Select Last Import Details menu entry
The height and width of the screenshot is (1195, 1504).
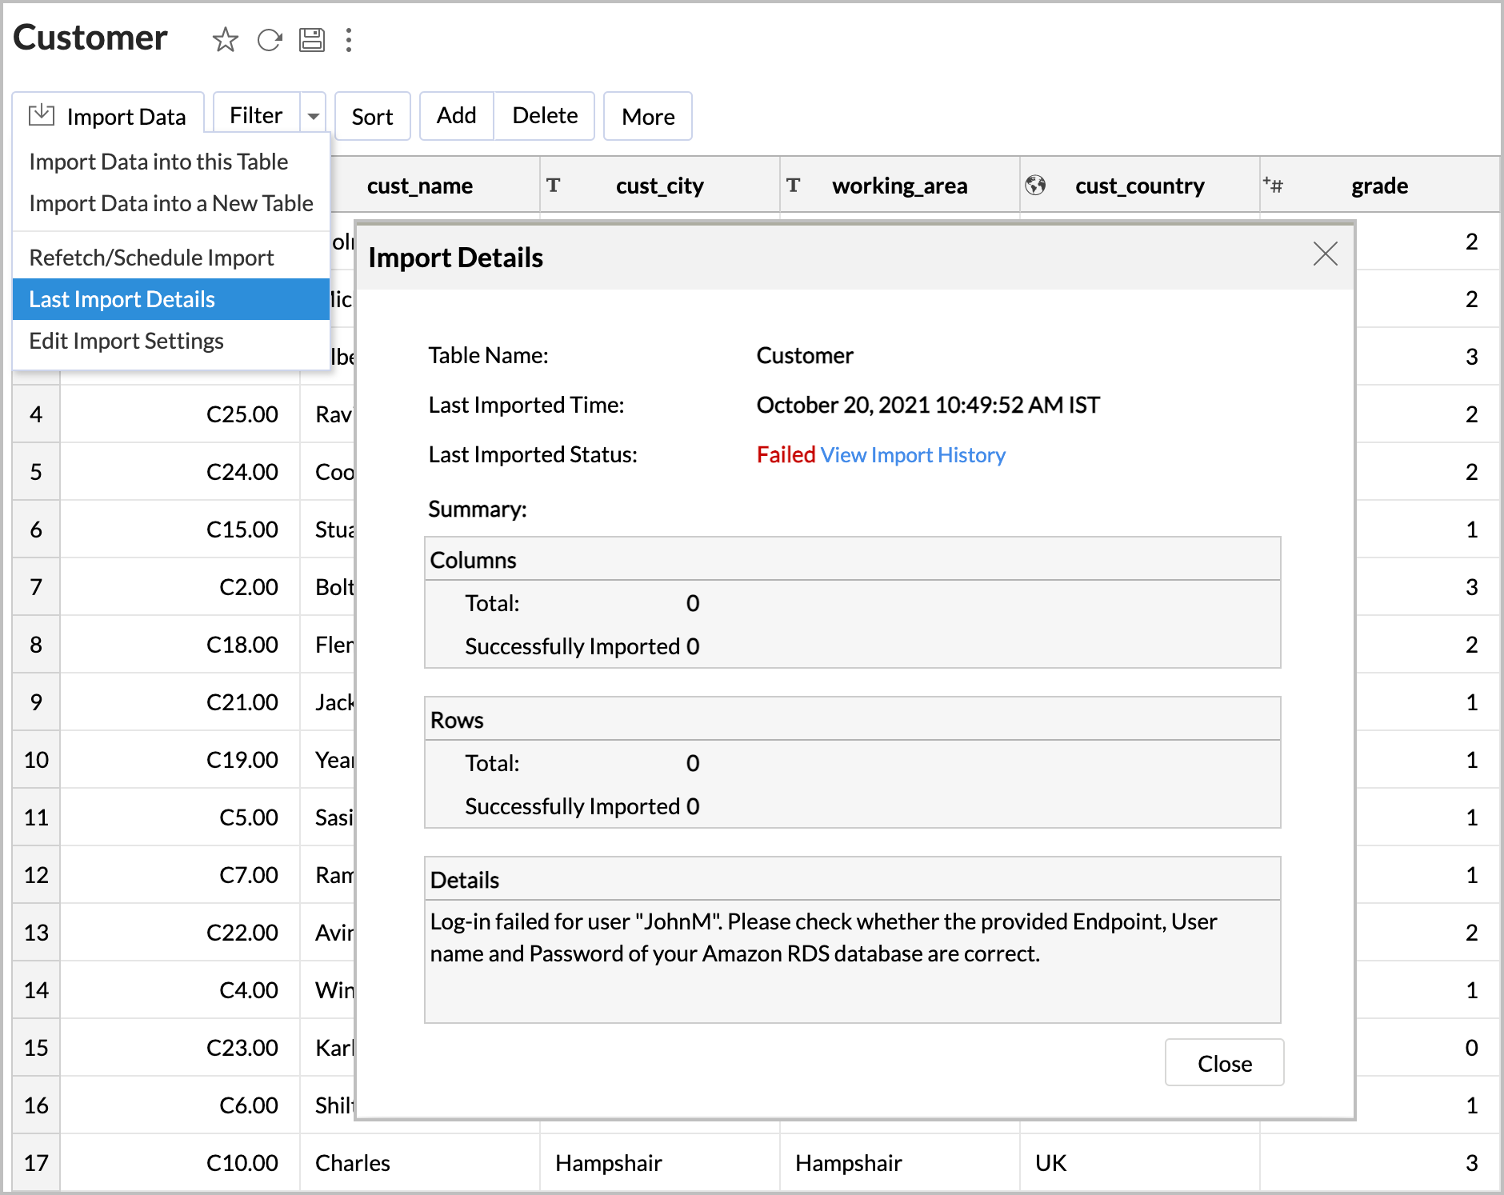point(122,298)
